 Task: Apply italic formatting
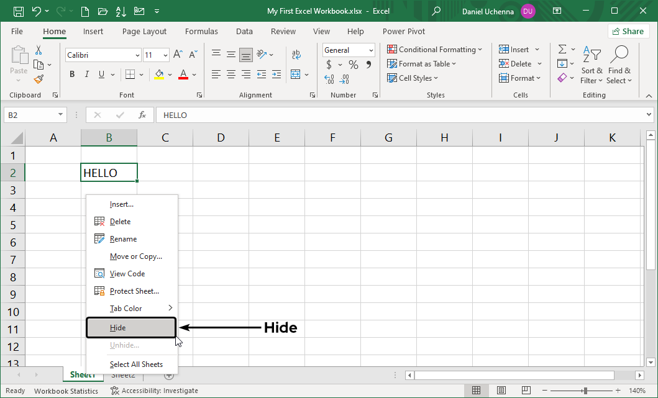(x=86, y=74)
